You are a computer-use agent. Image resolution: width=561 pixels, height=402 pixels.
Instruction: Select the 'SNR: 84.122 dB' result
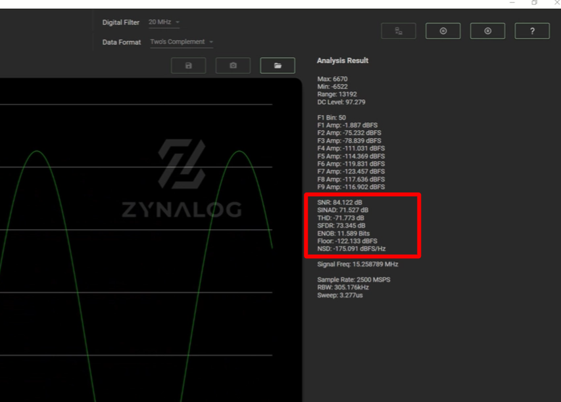339,202
